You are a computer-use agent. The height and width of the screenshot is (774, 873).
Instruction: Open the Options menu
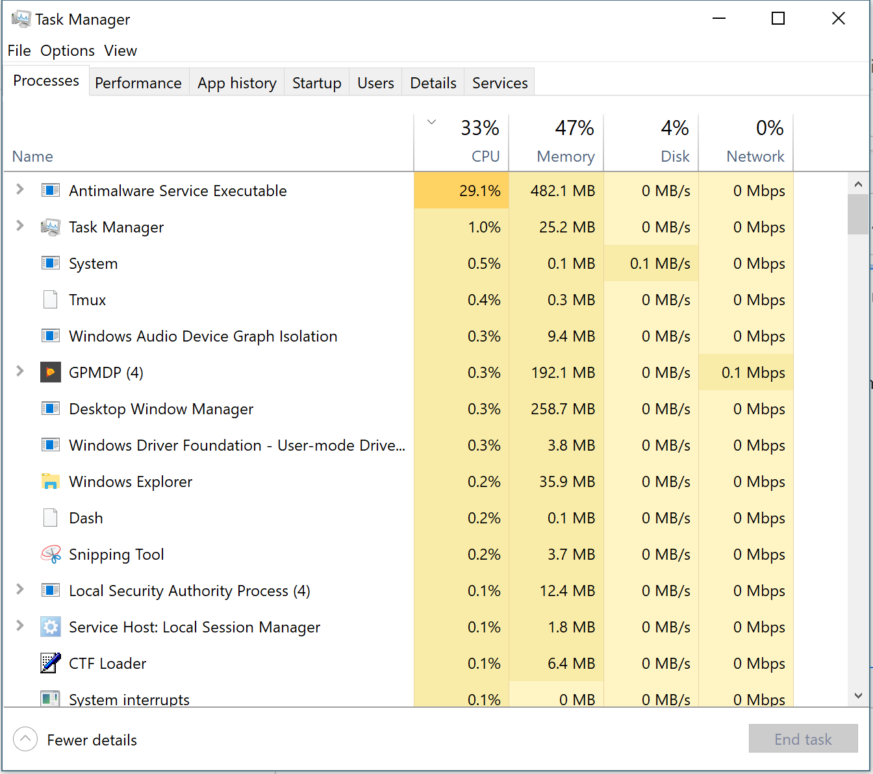[x=67, y=51]
